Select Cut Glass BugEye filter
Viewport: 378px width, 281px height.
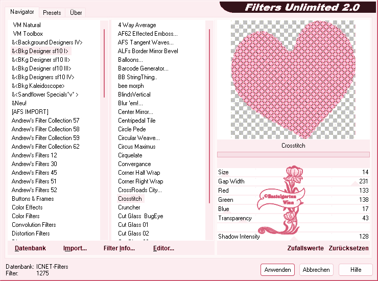click(140, 216)
